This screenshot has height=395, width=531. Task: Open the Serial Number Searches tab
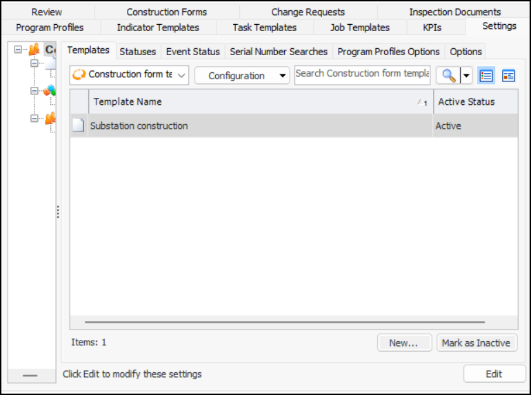click(x=279, y=52)
